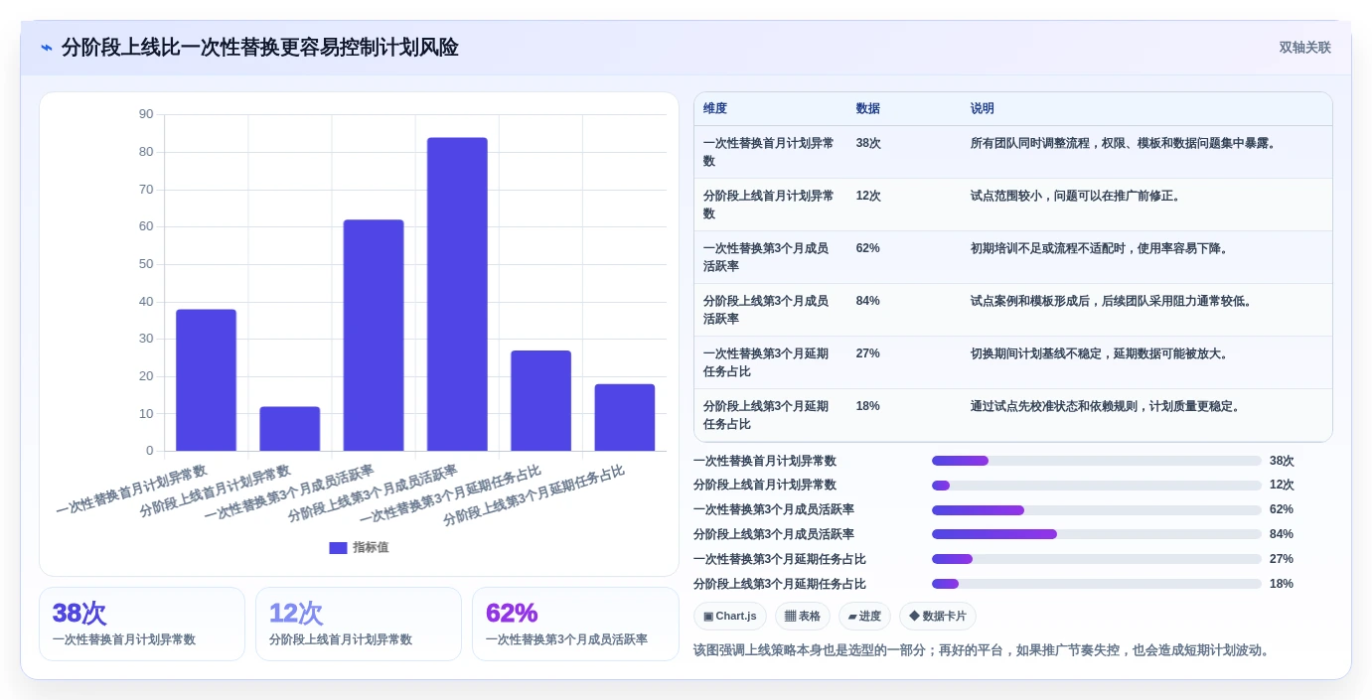Toggle the 指标值 legend swatch

(338, 548)
